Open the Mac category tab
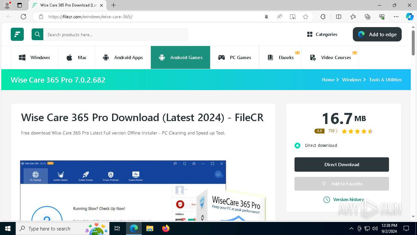Image resolution: width=417 pixels, height=235 pixels. coord(77,57)
